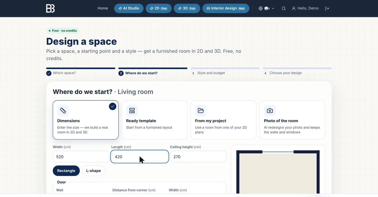Switch room shape to L-shape
This screenshot has width=378, height=197.
93,171
